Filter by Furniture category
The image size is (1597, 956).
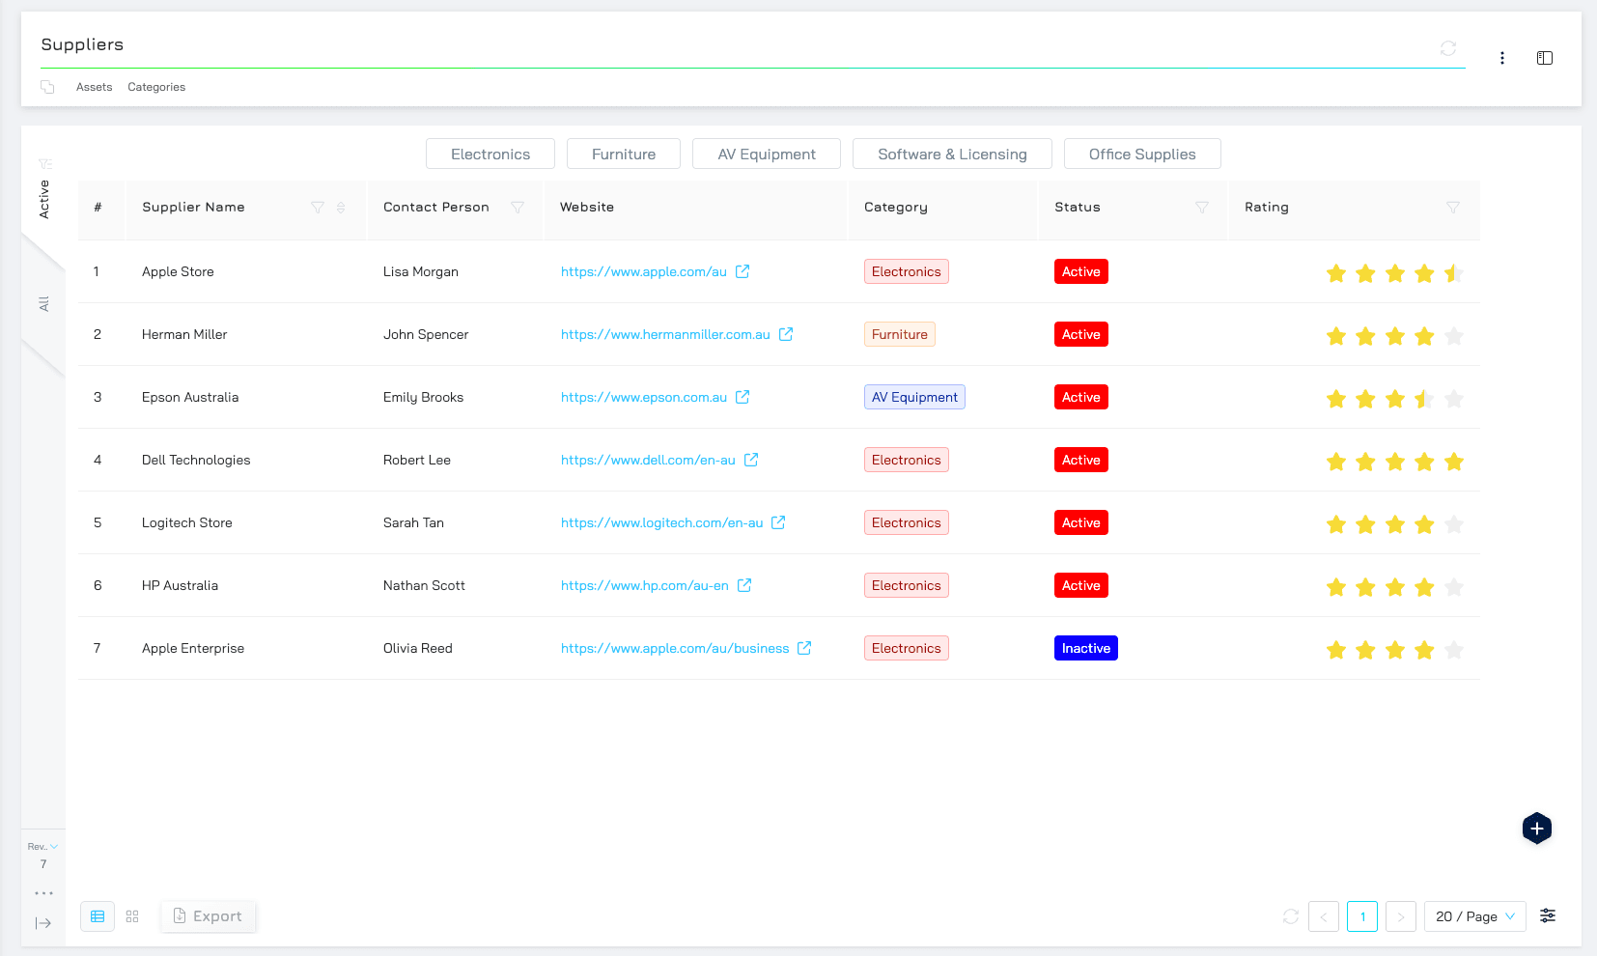(x=624, y=154)
